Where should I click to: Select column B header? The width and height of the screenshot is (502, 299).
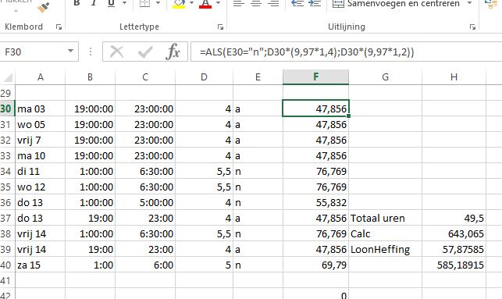[90, 77]
